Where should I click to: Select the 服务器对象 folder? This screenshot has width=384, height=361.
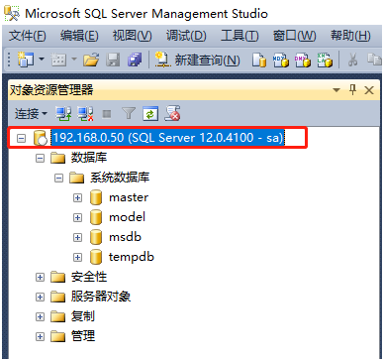pyautogui.click(x=101, y=297)
